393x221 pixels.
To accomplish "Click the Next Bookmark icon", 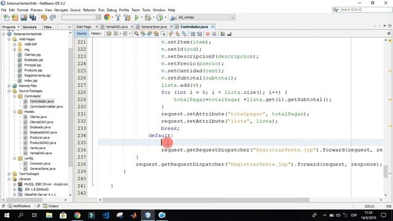I will (177, 34).
